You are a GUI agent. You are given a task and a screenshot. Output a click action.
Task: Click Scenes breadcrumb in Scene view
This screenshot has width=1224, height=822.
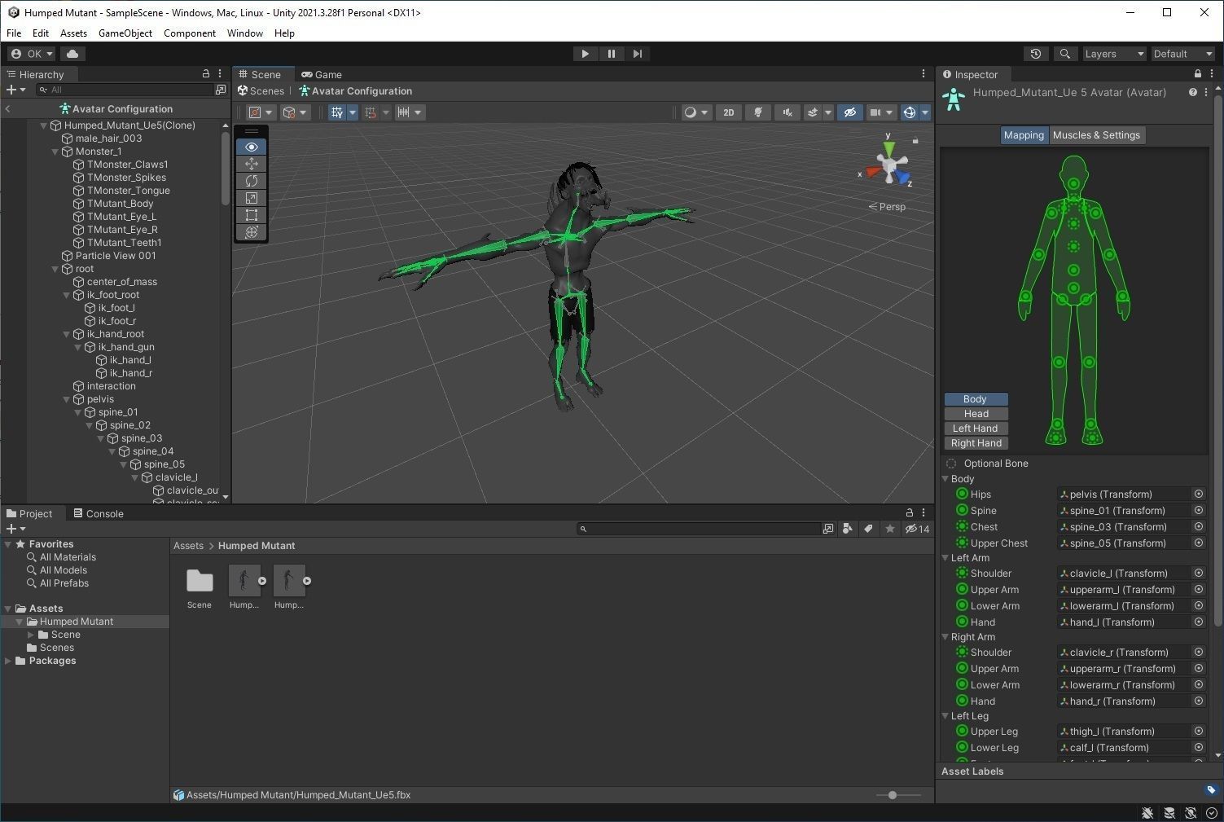point(261,91)
